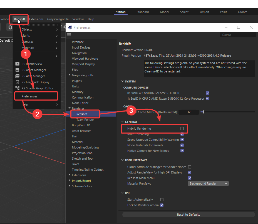
Task: Open the Material Previews dropdown
Action: [x=208, y=183]
